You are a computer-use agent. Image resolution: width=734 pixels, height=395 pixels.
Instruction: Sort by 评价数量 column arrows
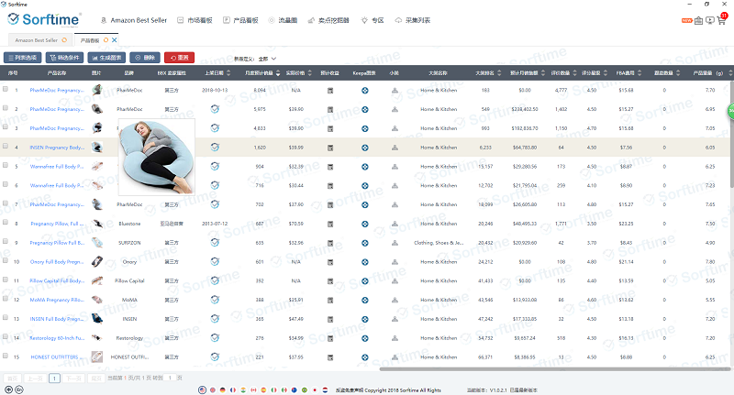[x=575, y=73]
